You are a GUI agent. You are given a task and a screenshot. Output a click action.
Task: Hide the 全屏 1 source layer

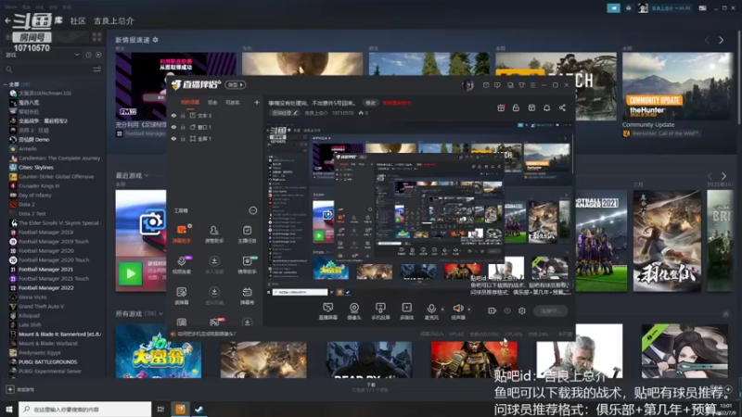tap(173, 138)
